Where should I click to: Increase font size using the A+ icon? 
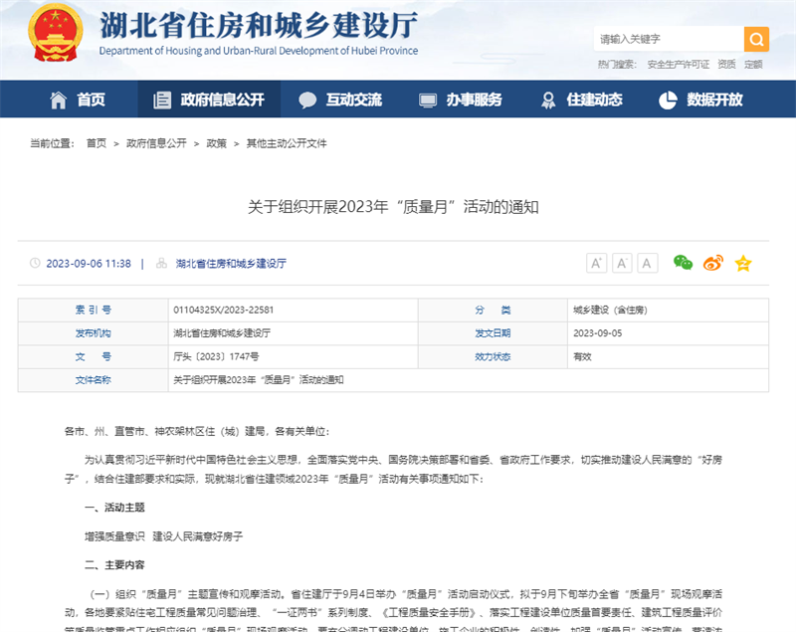597,263
